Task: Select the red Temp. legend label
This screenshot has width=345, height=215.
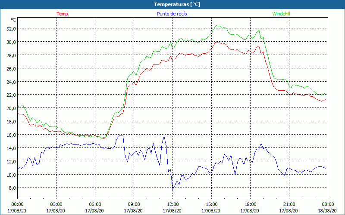Action: (63, 14)
